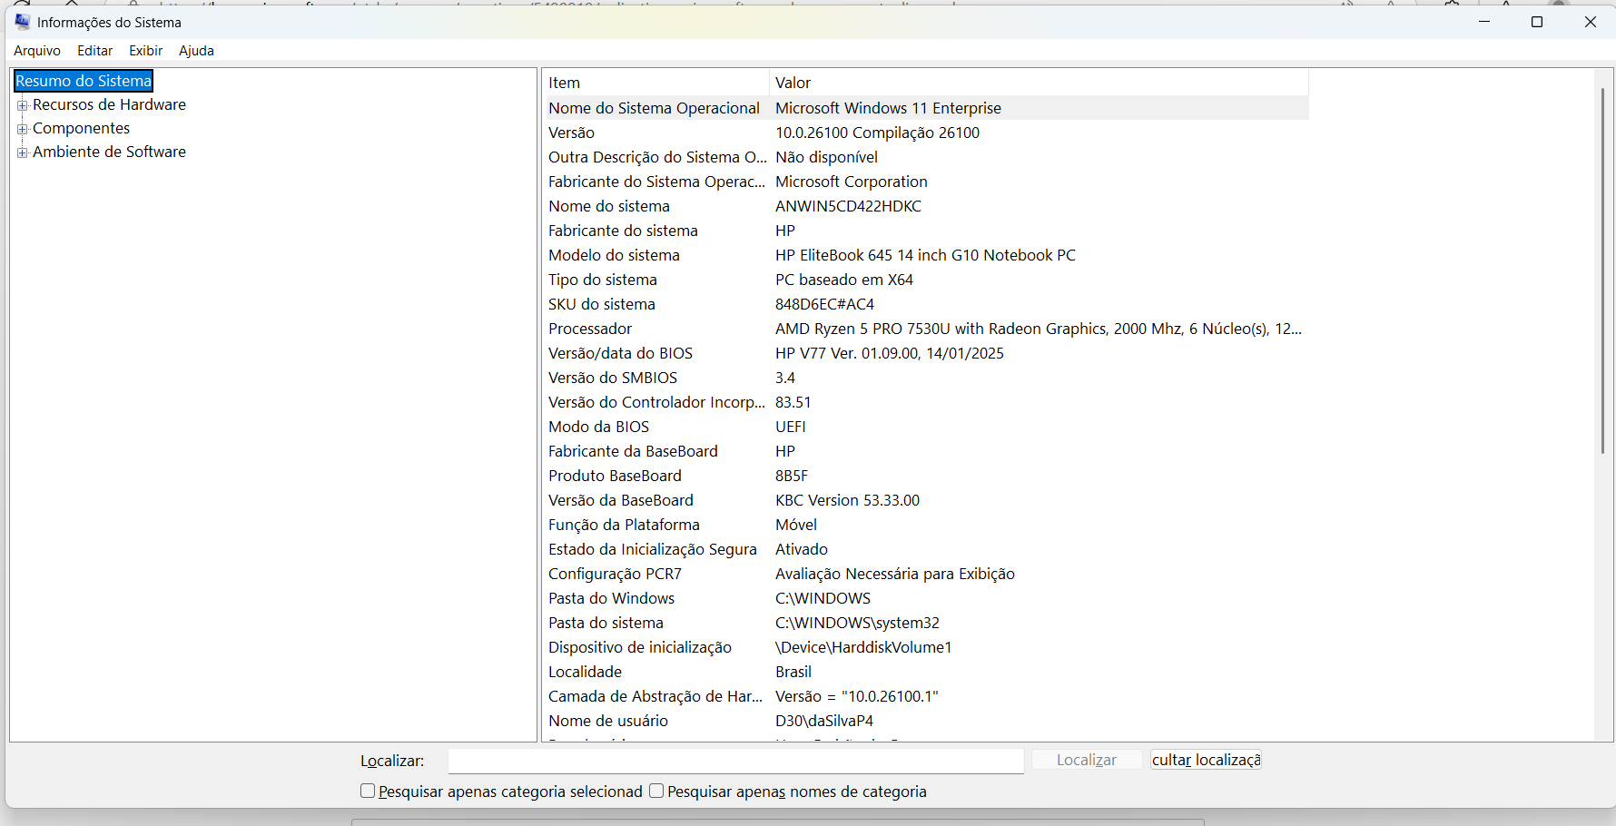Open the Exibir menu
The image size is (1616, 826).
tap(145, 51)
